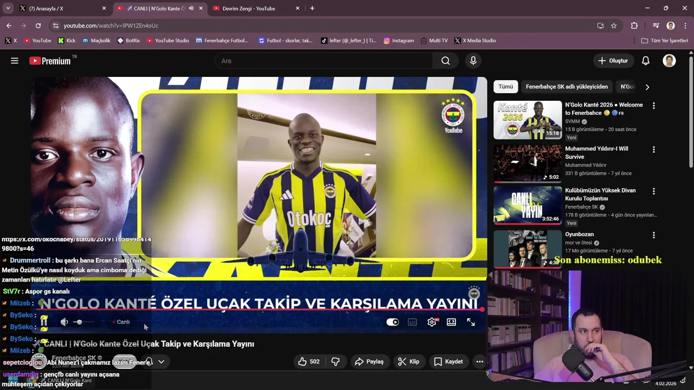This screenshot has height=390, width=694.
Task: Toggle subtitles in the player
Action: click(412, 322)
